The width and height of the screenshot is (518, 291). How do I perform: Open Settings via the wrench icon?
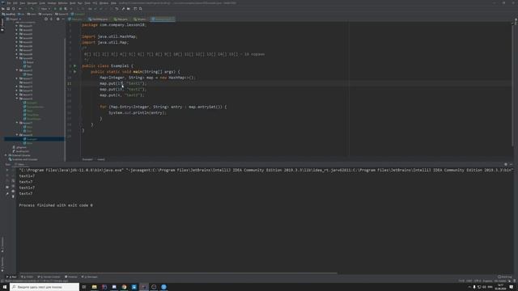123,9
